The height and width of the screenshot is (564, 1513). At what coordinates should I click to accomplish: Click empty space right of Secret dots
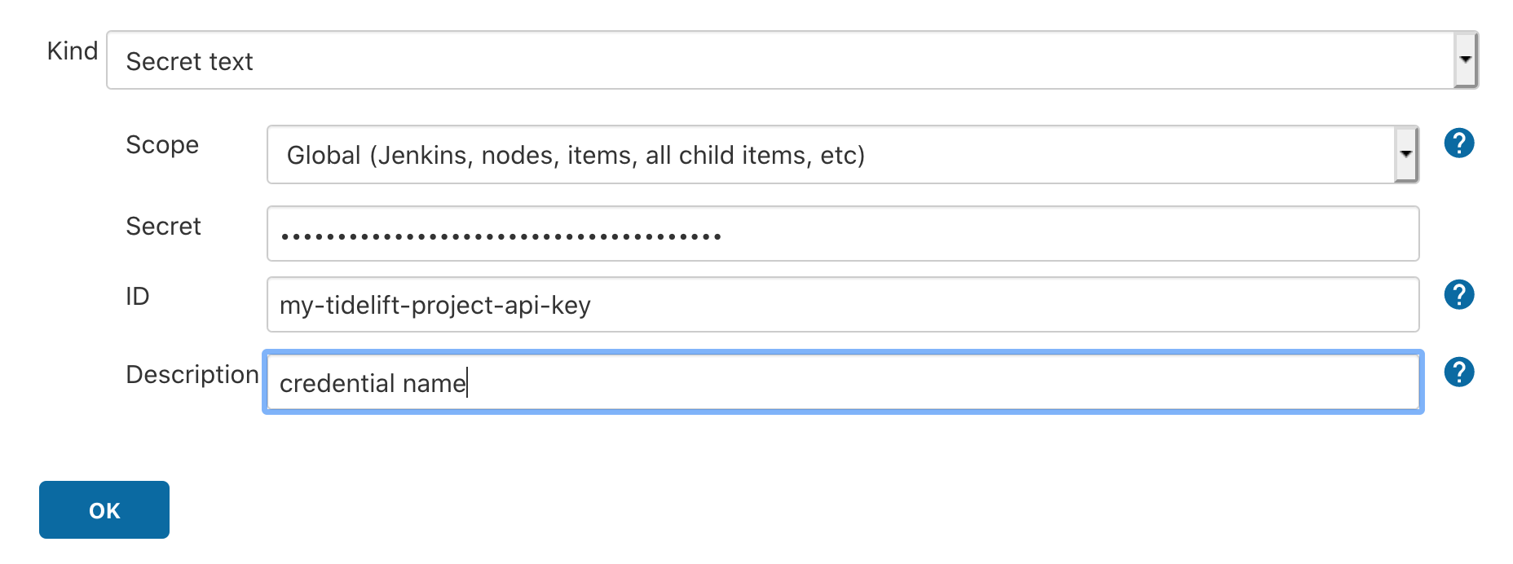pyautogui.click(x=1068, y=234)
